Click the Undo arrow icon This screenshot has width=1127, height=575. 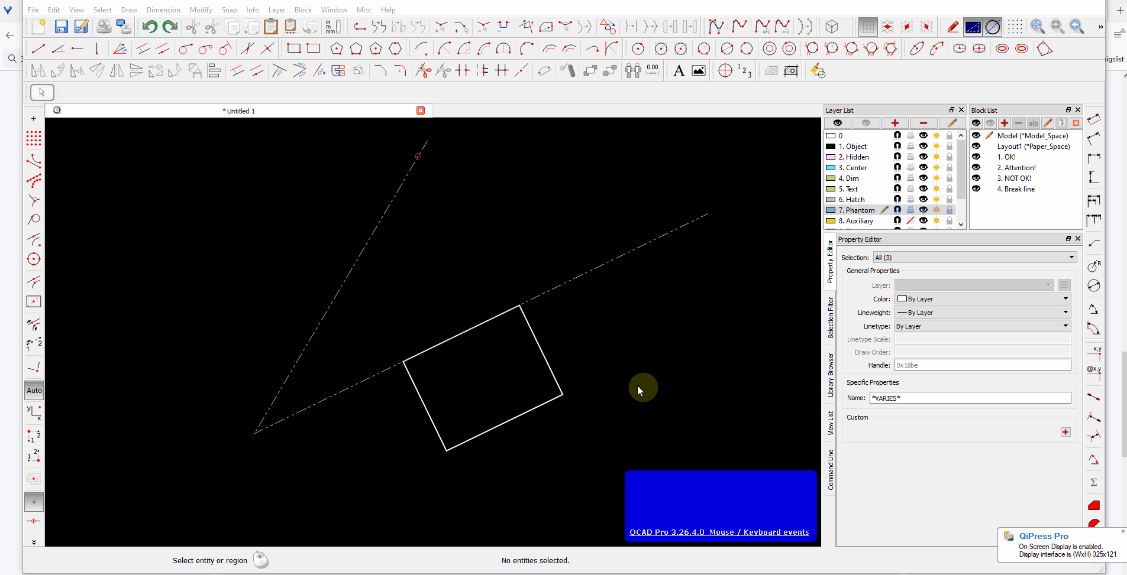(x=150, y=27)
